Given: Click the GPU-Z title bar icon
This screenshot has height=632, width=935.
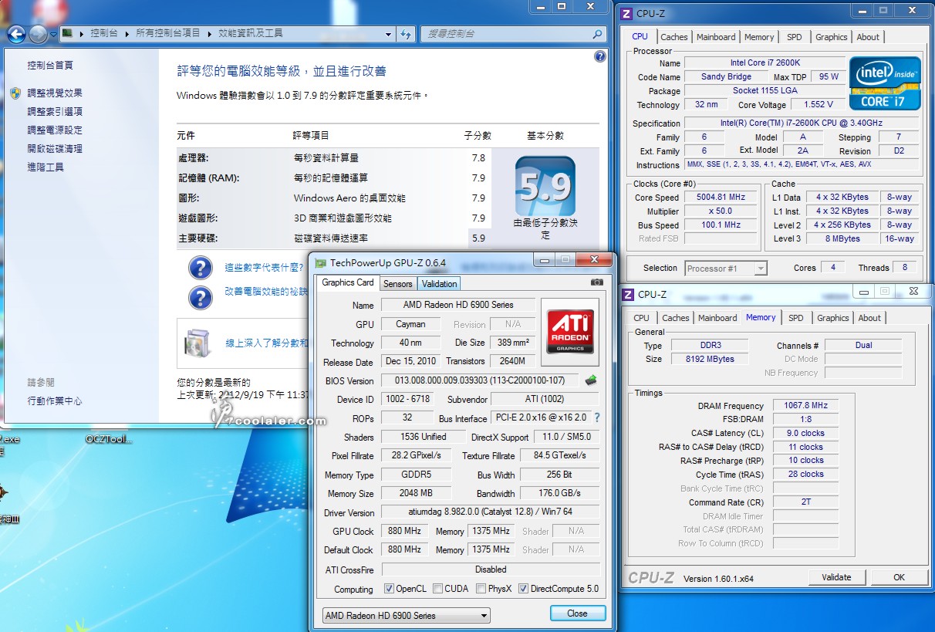Looking at the screenshot, I should [321, 262].
